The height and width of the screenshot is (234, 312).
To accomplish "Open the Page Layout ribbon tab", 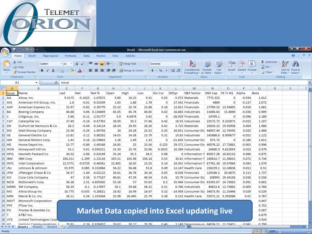I will tap(50, 56).
